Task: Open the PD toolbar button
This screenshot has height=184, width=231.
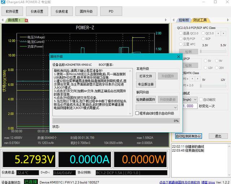Action: (x=111, y=11)
